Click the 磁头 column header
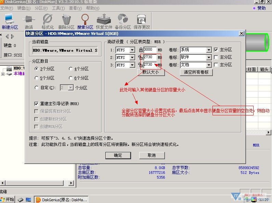This screenshot has width=272, height=203. click(x=264, y=69)
